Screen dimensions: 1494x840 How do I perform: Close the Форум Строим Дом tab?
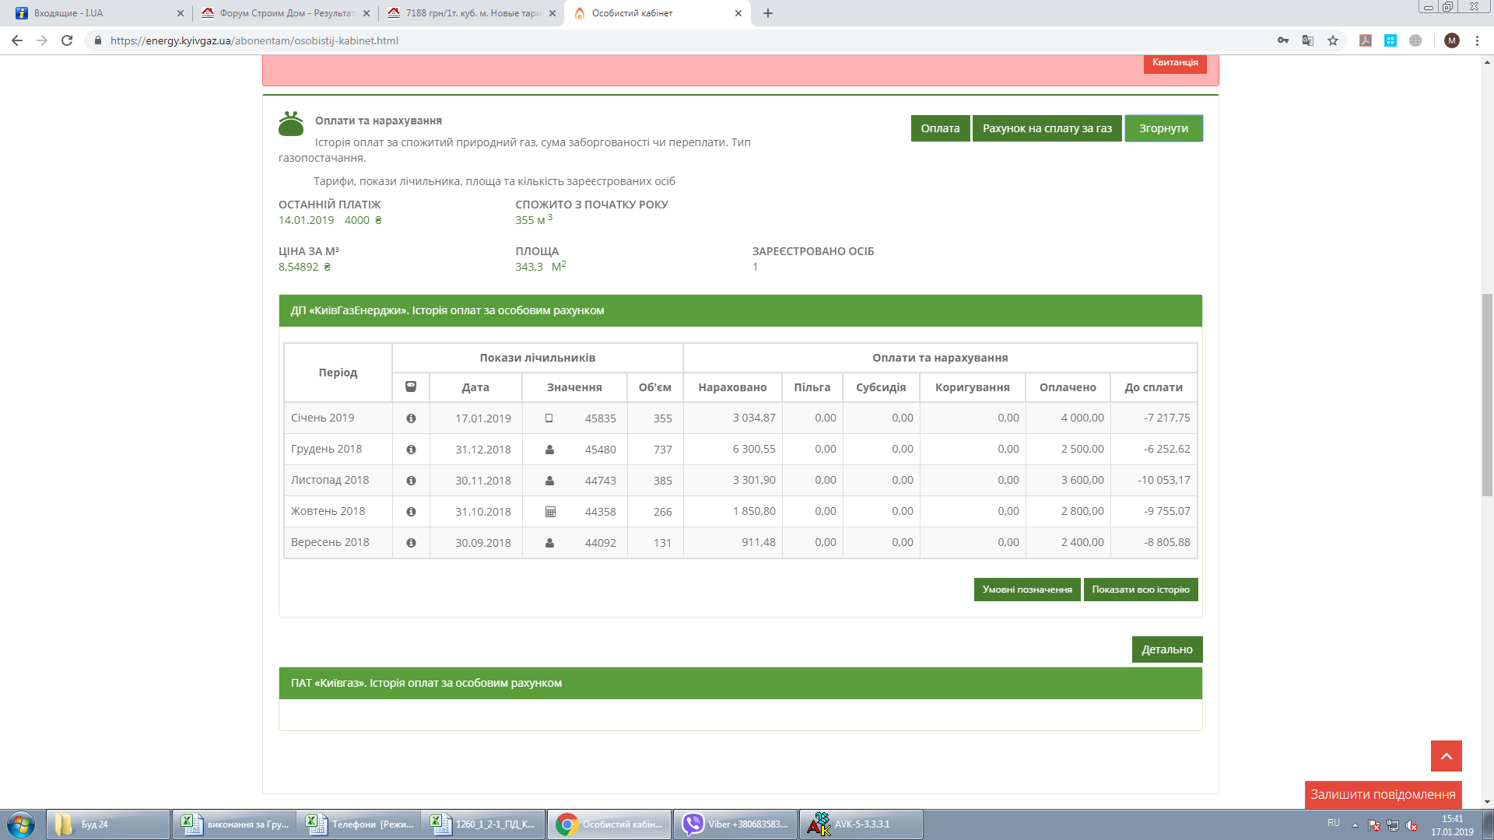[366, 13]
